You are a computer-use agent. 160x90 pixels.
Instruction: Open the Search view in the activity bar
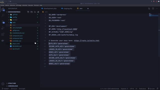pyautogui.click(x=3, y=15)
